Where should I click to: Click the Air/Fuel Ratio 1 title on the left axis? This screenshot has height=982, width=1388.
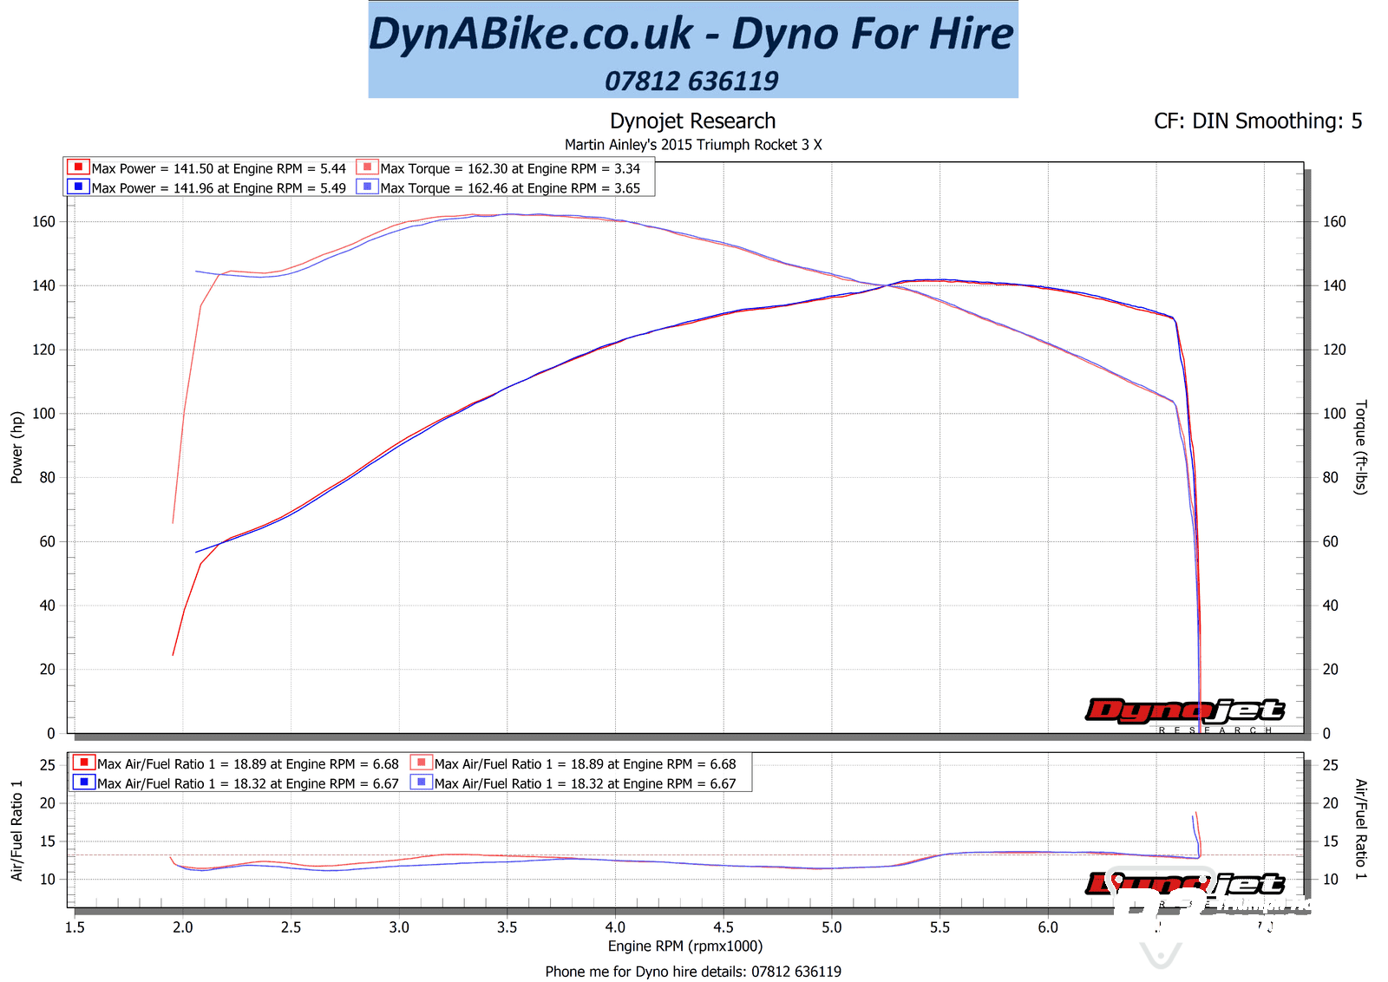pyautogui.click(x=16, y=830)
